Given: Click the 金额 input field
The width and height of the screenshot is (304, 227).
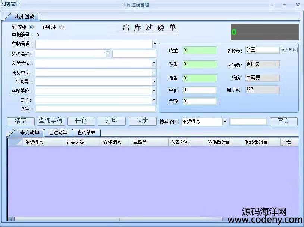Looking at the screenshot, I should [x=200, y=101].
